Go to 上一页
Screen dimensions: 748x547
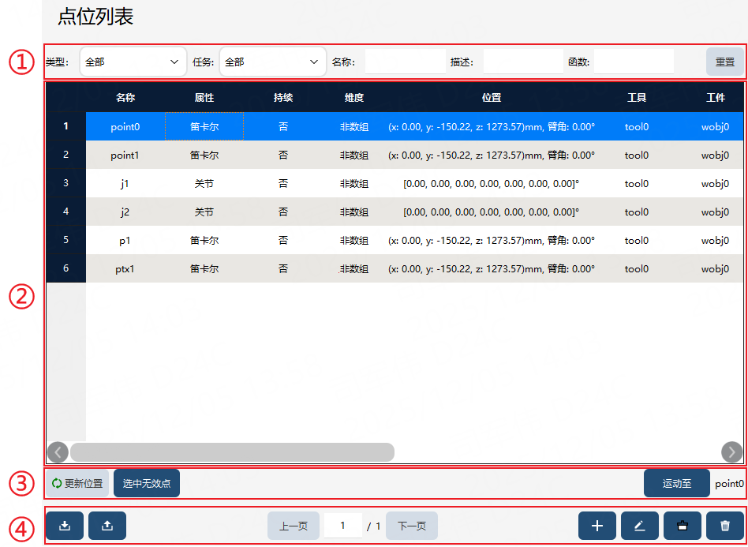pos(294,526)
